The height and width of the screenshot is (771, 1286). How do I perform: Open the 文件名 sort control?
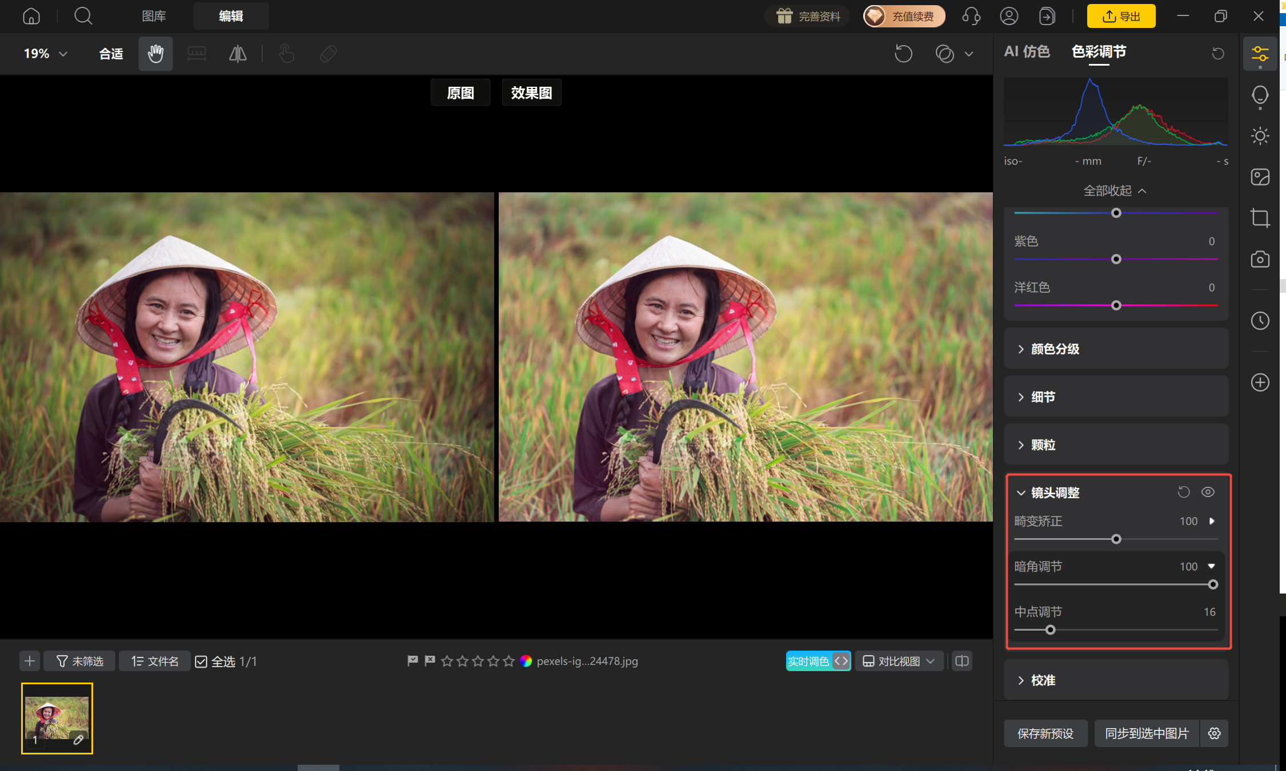154,661
